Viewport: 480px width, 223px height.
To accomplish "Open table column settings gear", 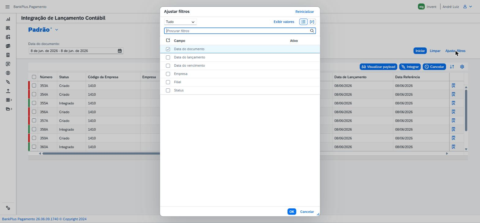I will click(x=462, y=67).
